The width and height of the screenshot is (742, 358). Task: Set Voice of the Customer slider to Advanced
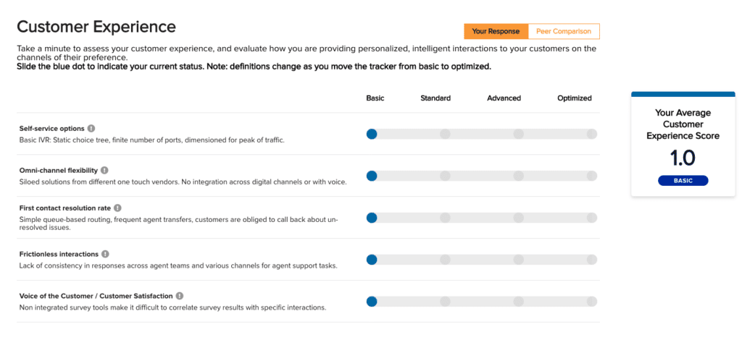point(518,302)
